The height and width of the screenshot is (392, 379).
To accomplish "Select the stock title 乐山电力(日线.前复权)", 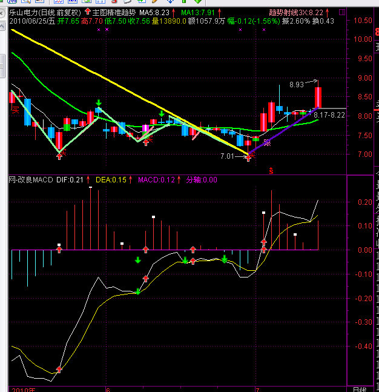I will click(45, 13).
